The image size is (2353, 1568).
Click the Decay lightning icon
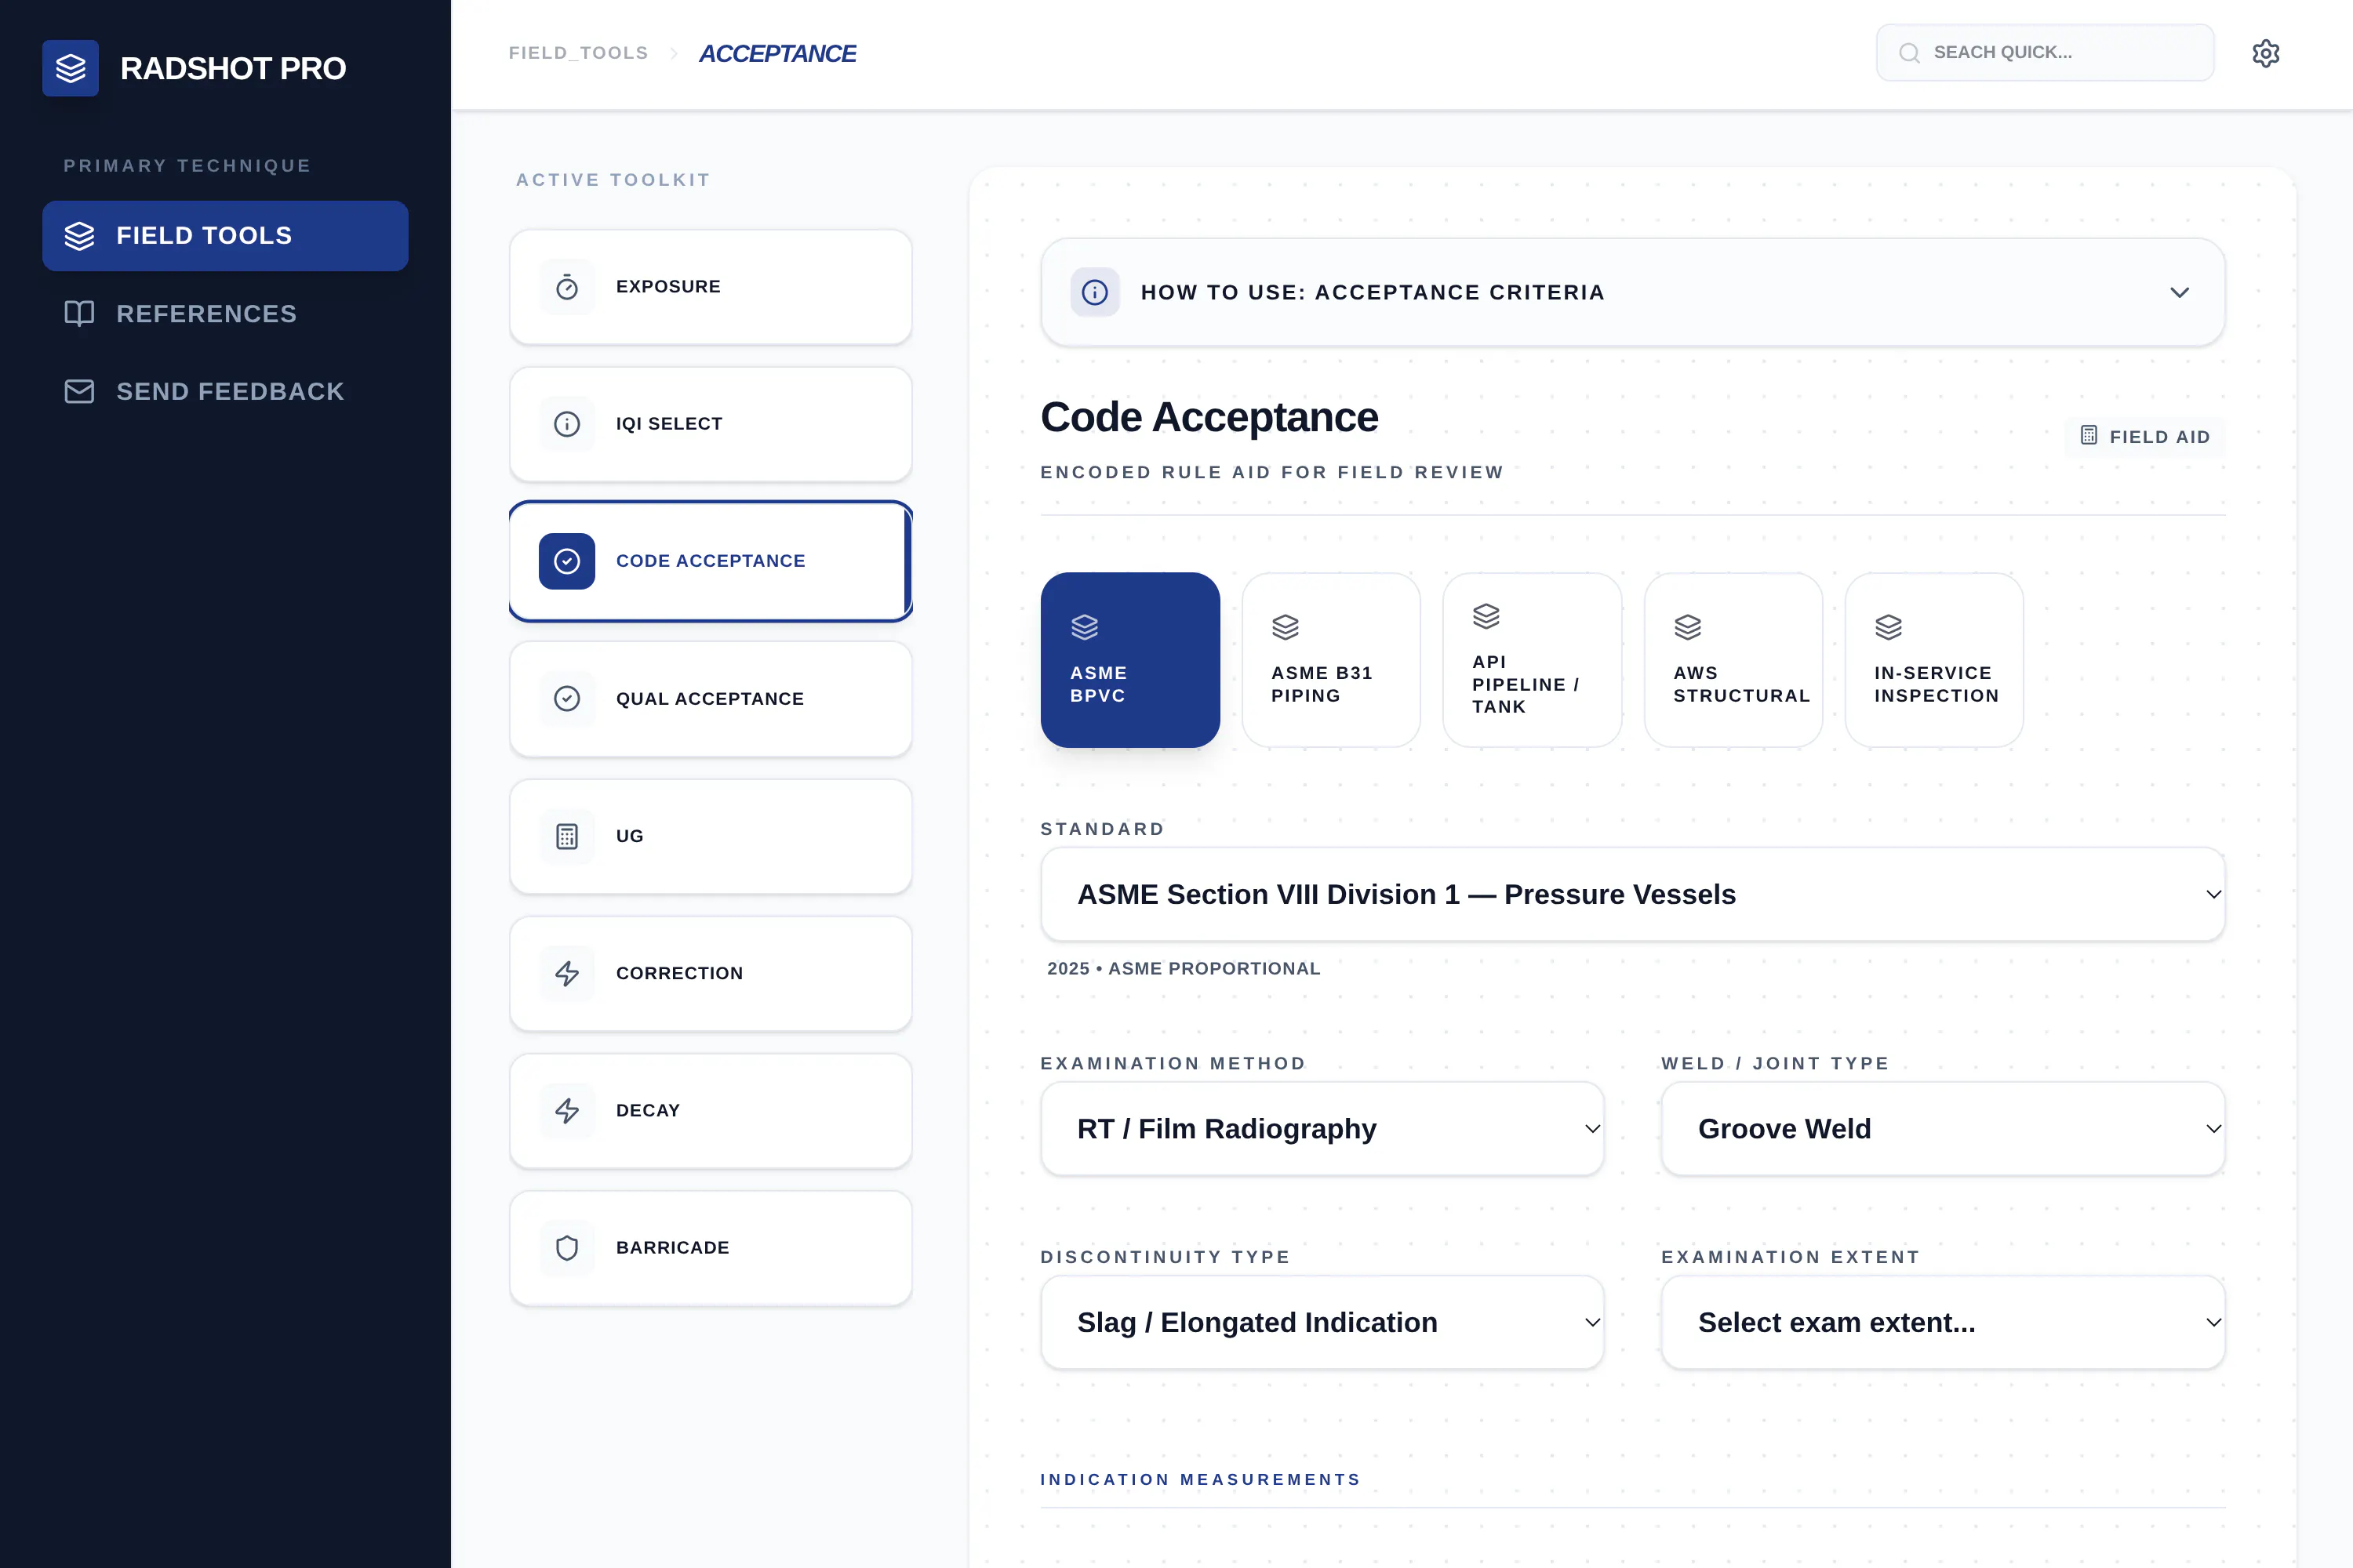click(x=567, y=1111)
